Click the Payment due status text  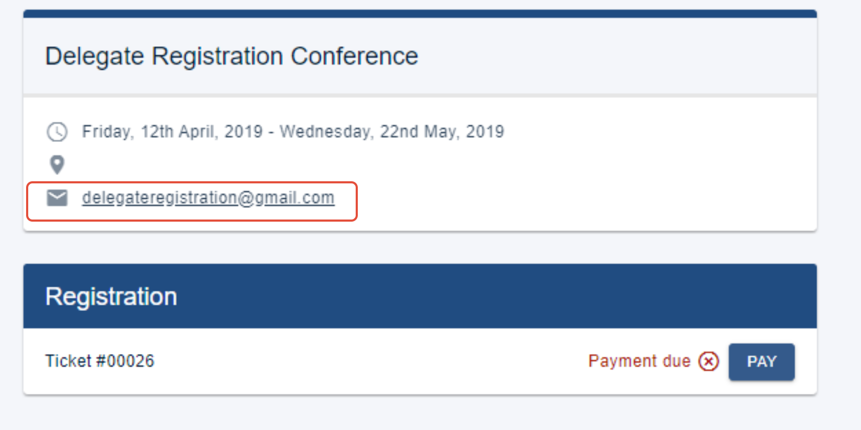click(639, 361)
